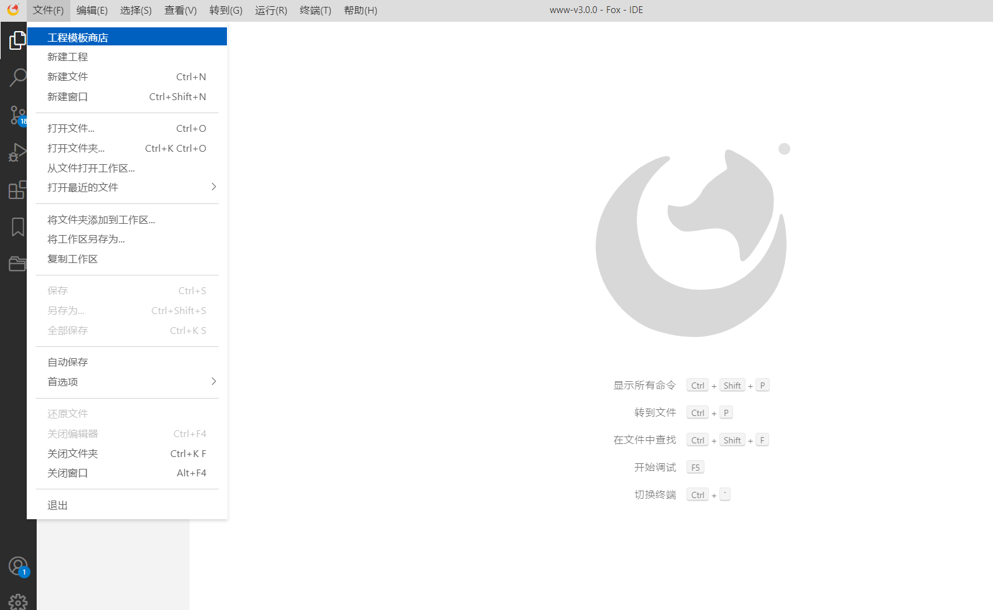This screenshot has height=610, width=993.
Task: Click the Fox IDE logo icon
Action: [x=13, y=10]
